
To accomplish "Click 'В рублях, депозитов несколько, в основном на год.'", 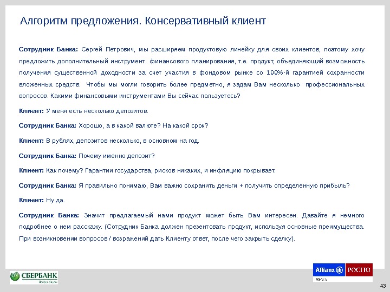I will coord(122,141).
